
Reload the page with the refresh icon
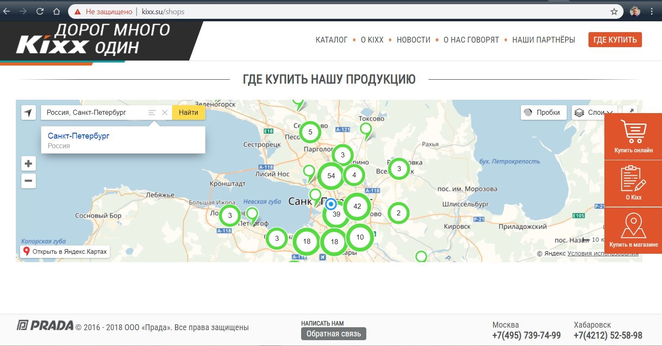pos(40,12)
